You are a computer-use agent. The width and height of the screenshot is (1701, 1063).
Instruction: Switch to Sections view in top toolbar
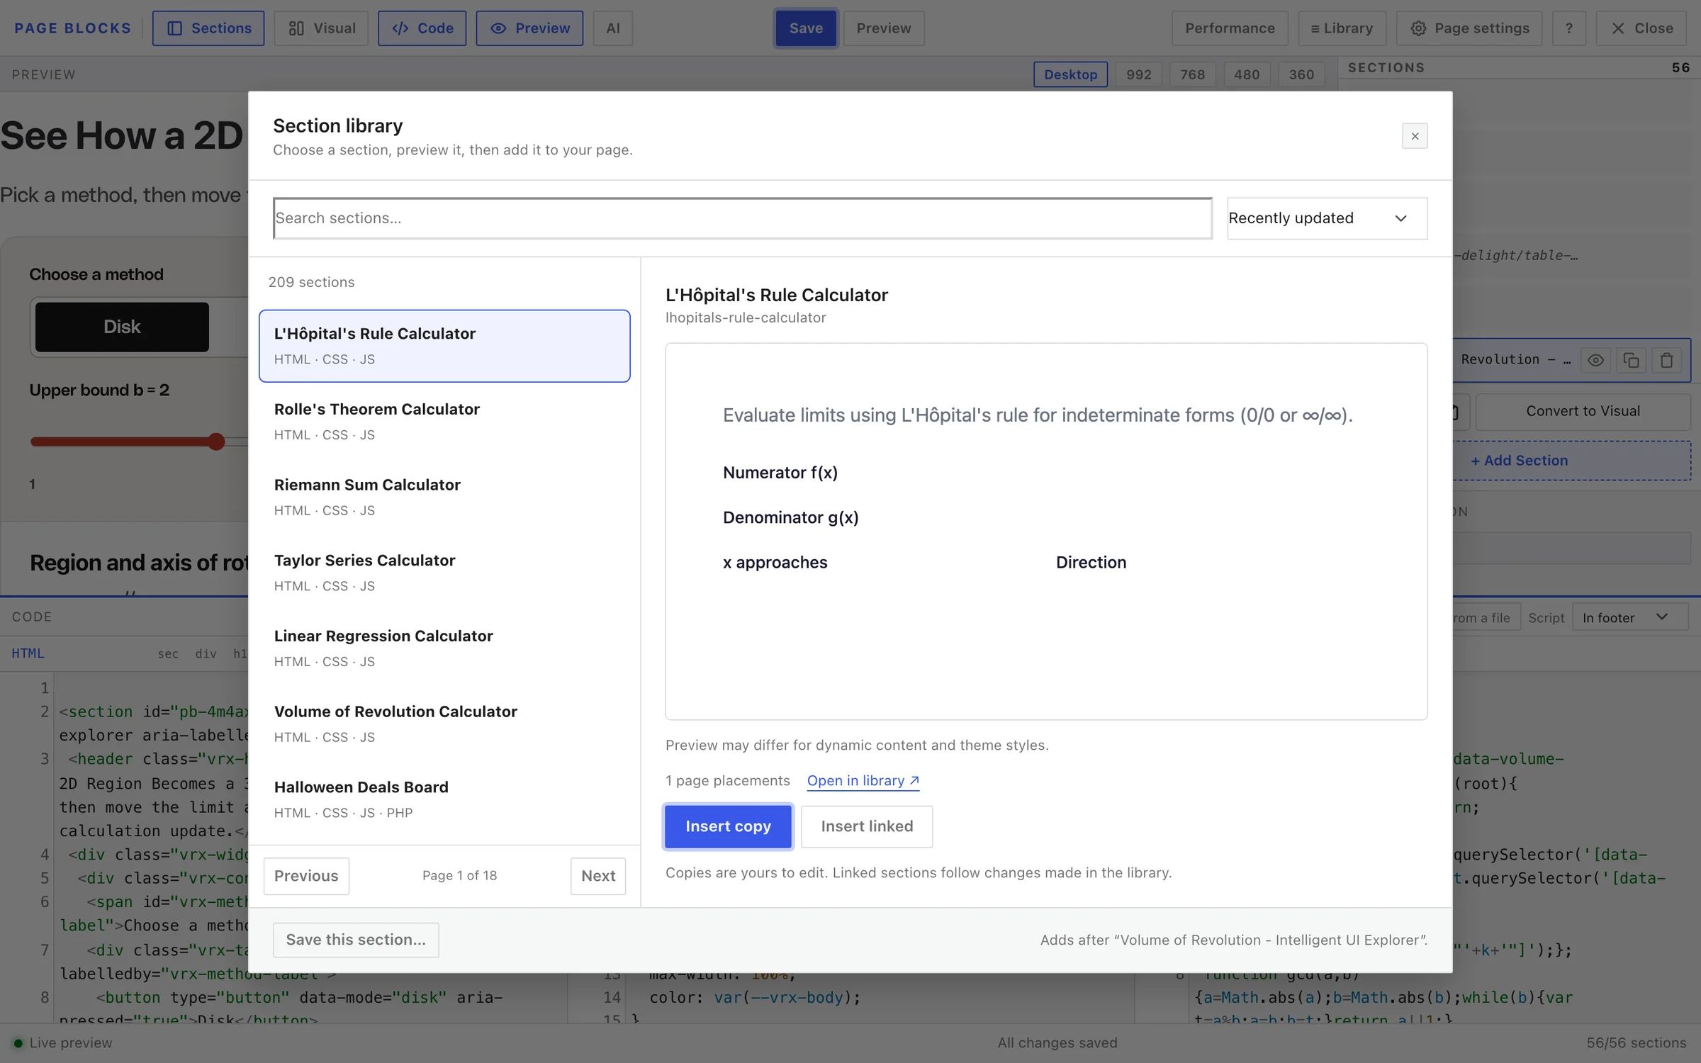[x=208, y=28]
